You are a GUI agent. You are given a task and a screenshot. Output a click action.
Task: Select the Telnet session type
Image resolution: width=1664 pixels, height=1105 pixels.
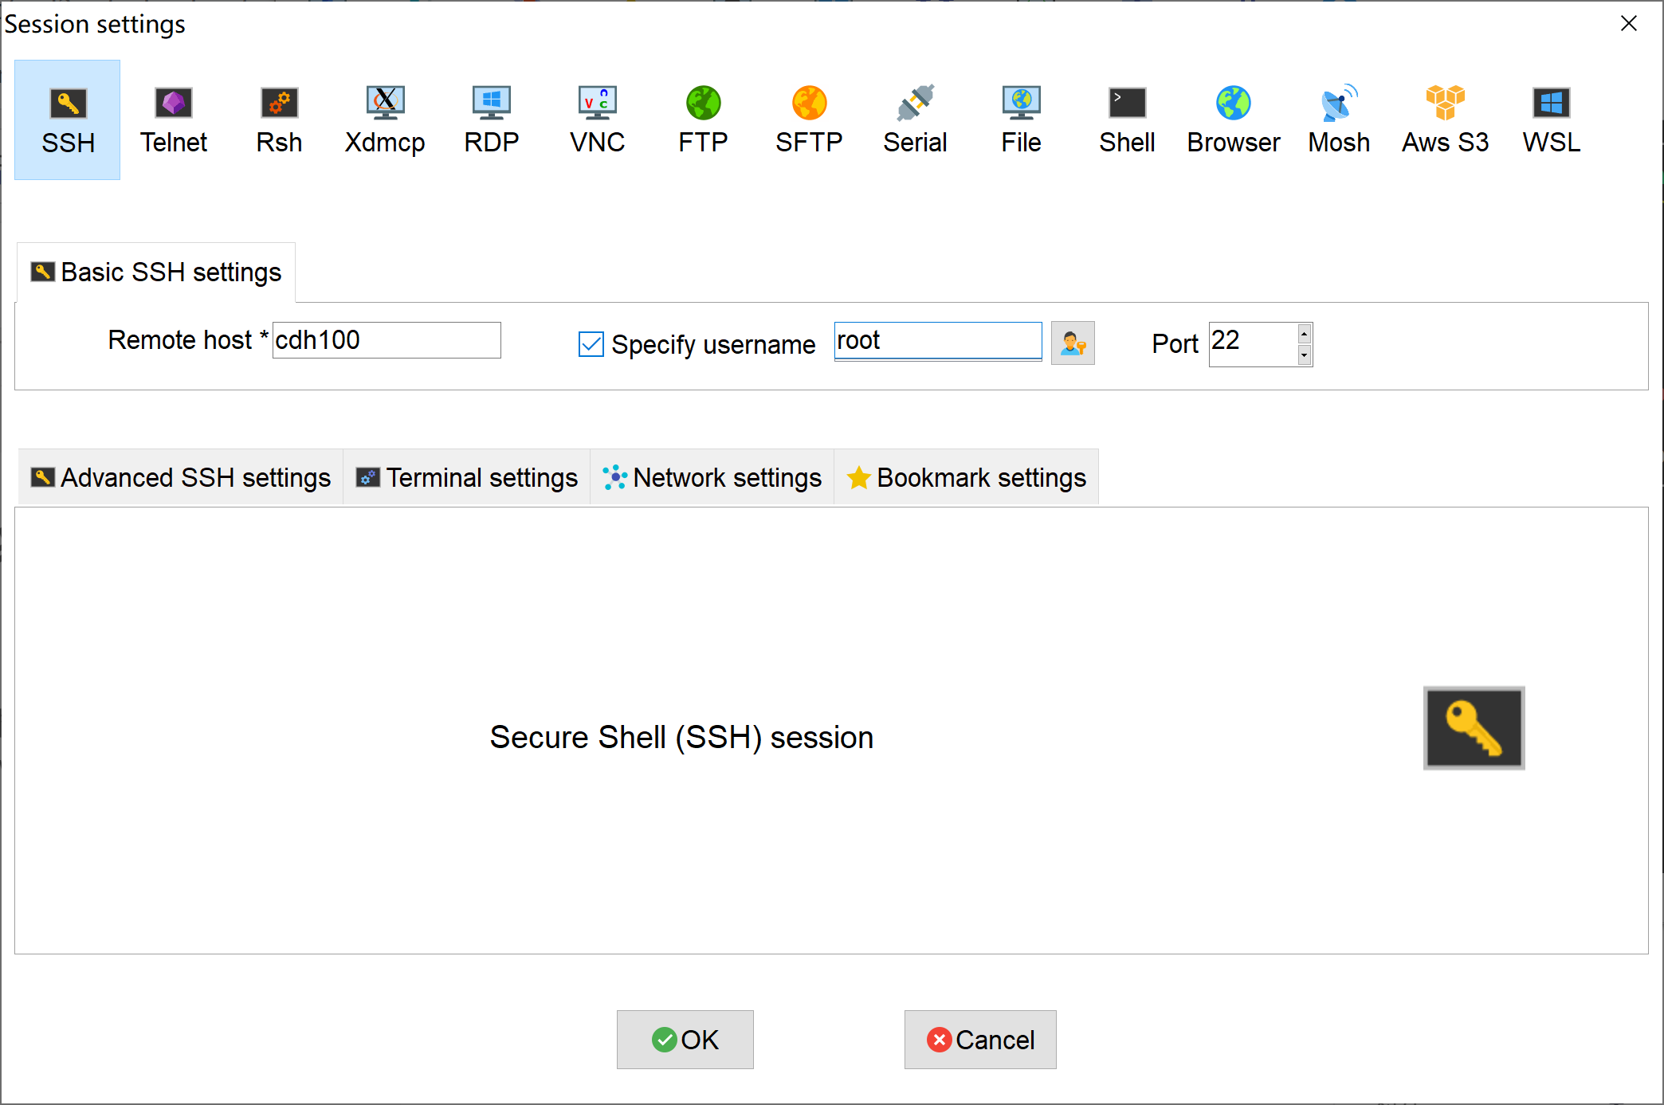coord(174,120)
